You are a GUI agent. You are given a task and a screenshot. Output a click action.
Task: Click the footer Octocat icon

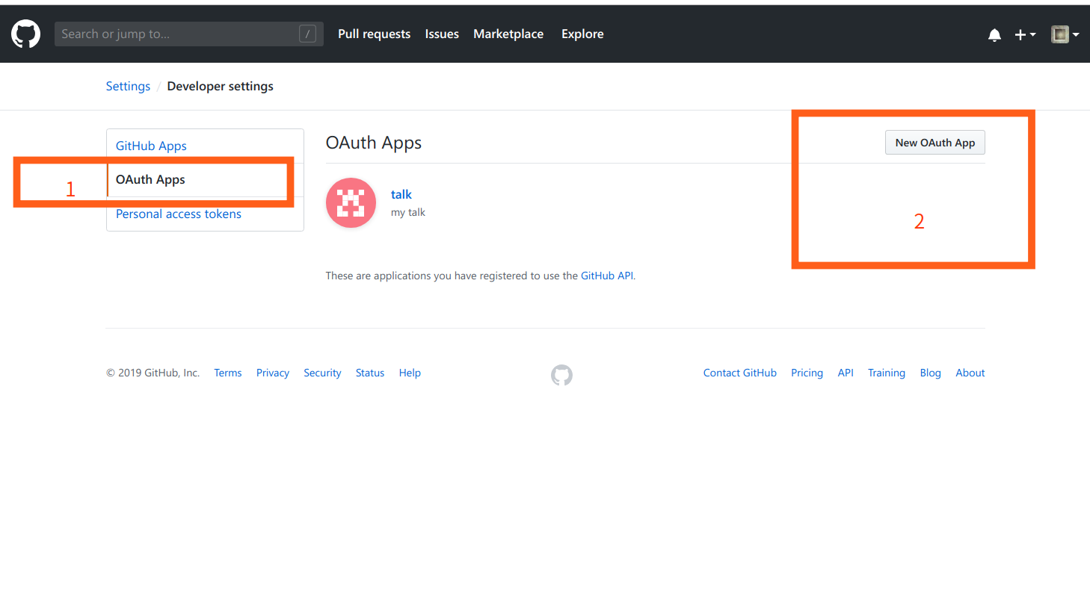(x=561, y=375)
